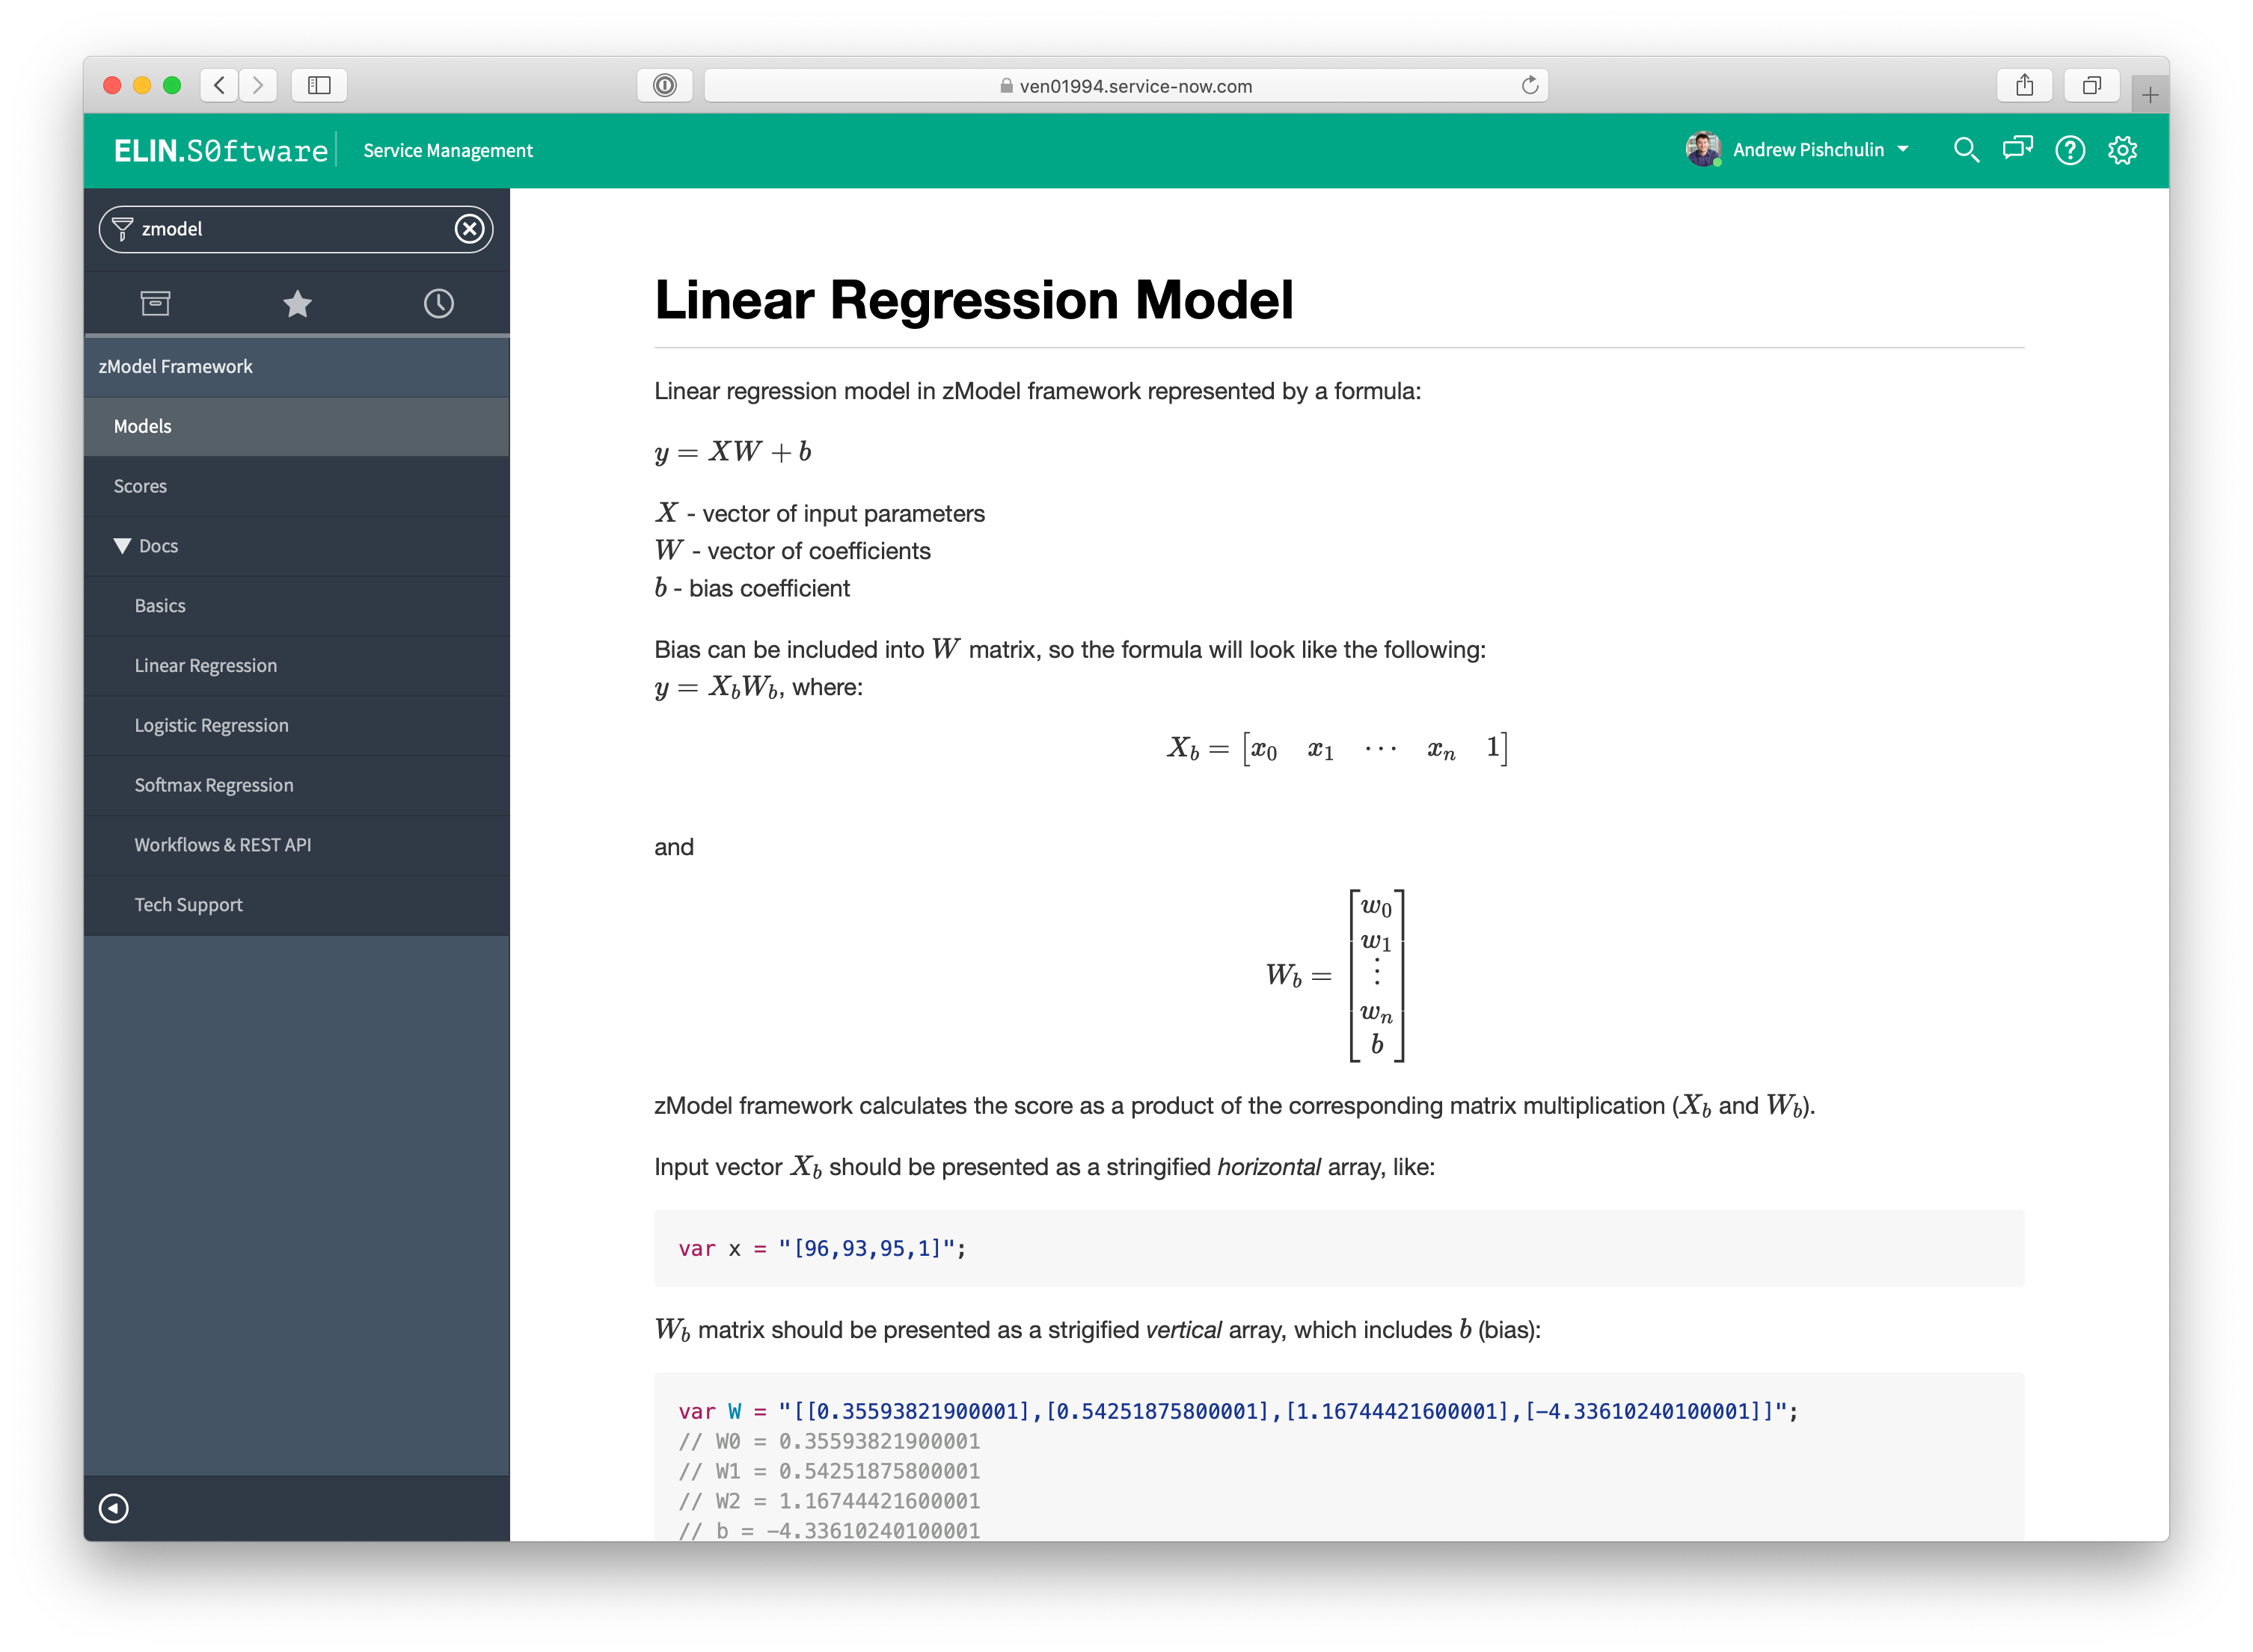Toggle the Safari sidebar button

319,85
